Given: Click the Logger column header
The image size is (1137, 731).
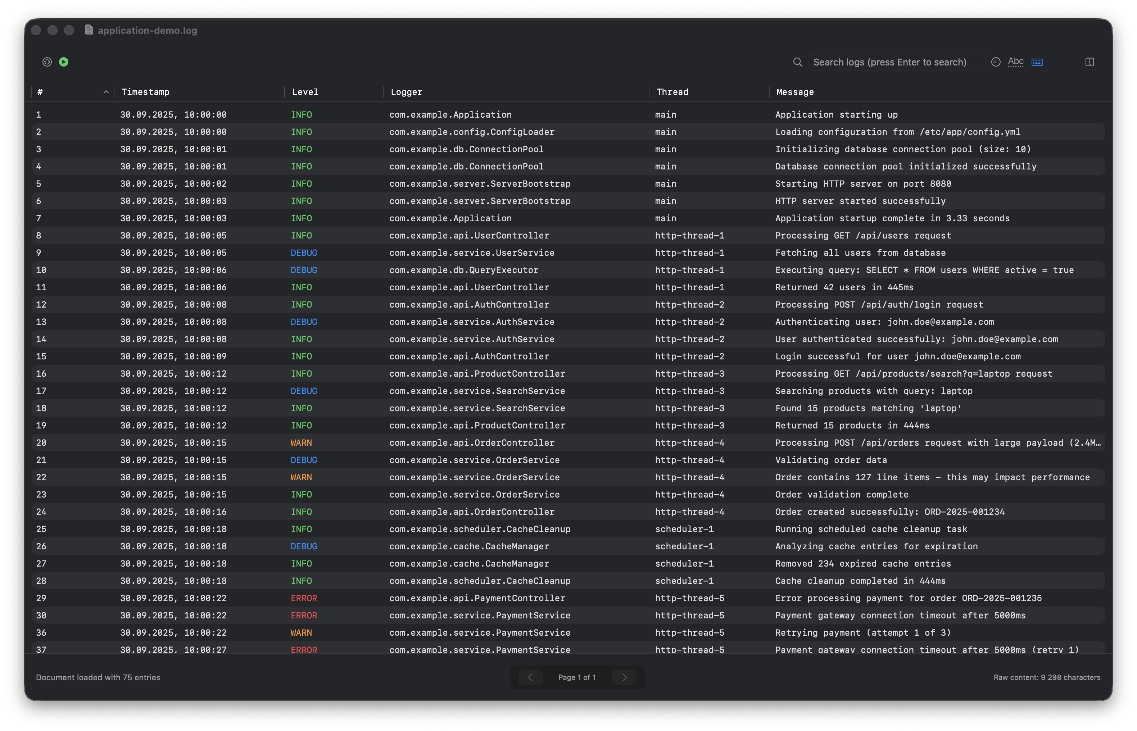Looking at the screenshot, I should coord(406,92).
